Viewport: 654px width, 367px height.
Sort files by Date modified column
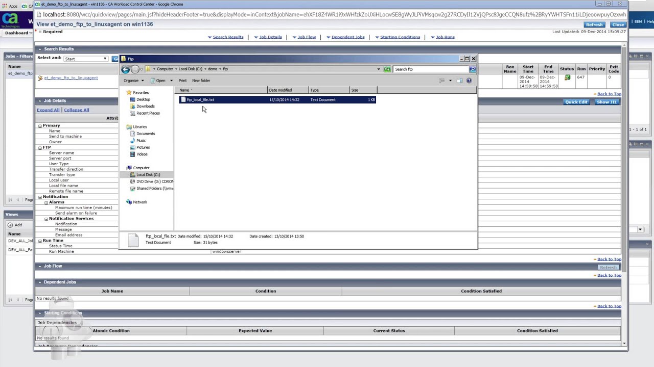288,90
